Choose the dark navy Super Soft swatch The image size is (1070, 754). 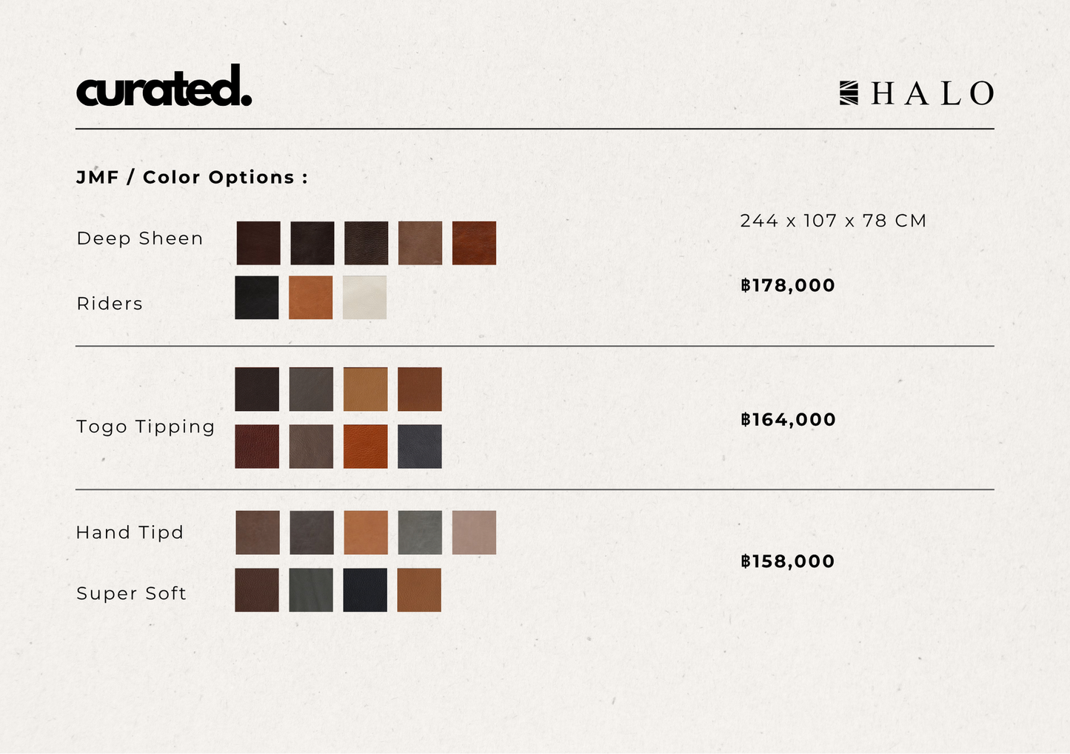[x=365, y=590]
